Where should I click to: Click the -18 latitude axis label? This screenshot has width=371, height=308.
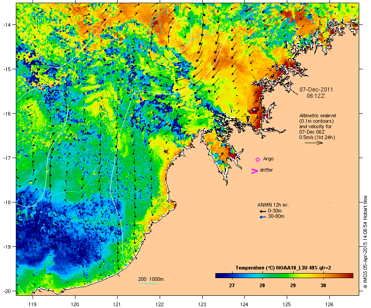point(6,202)
